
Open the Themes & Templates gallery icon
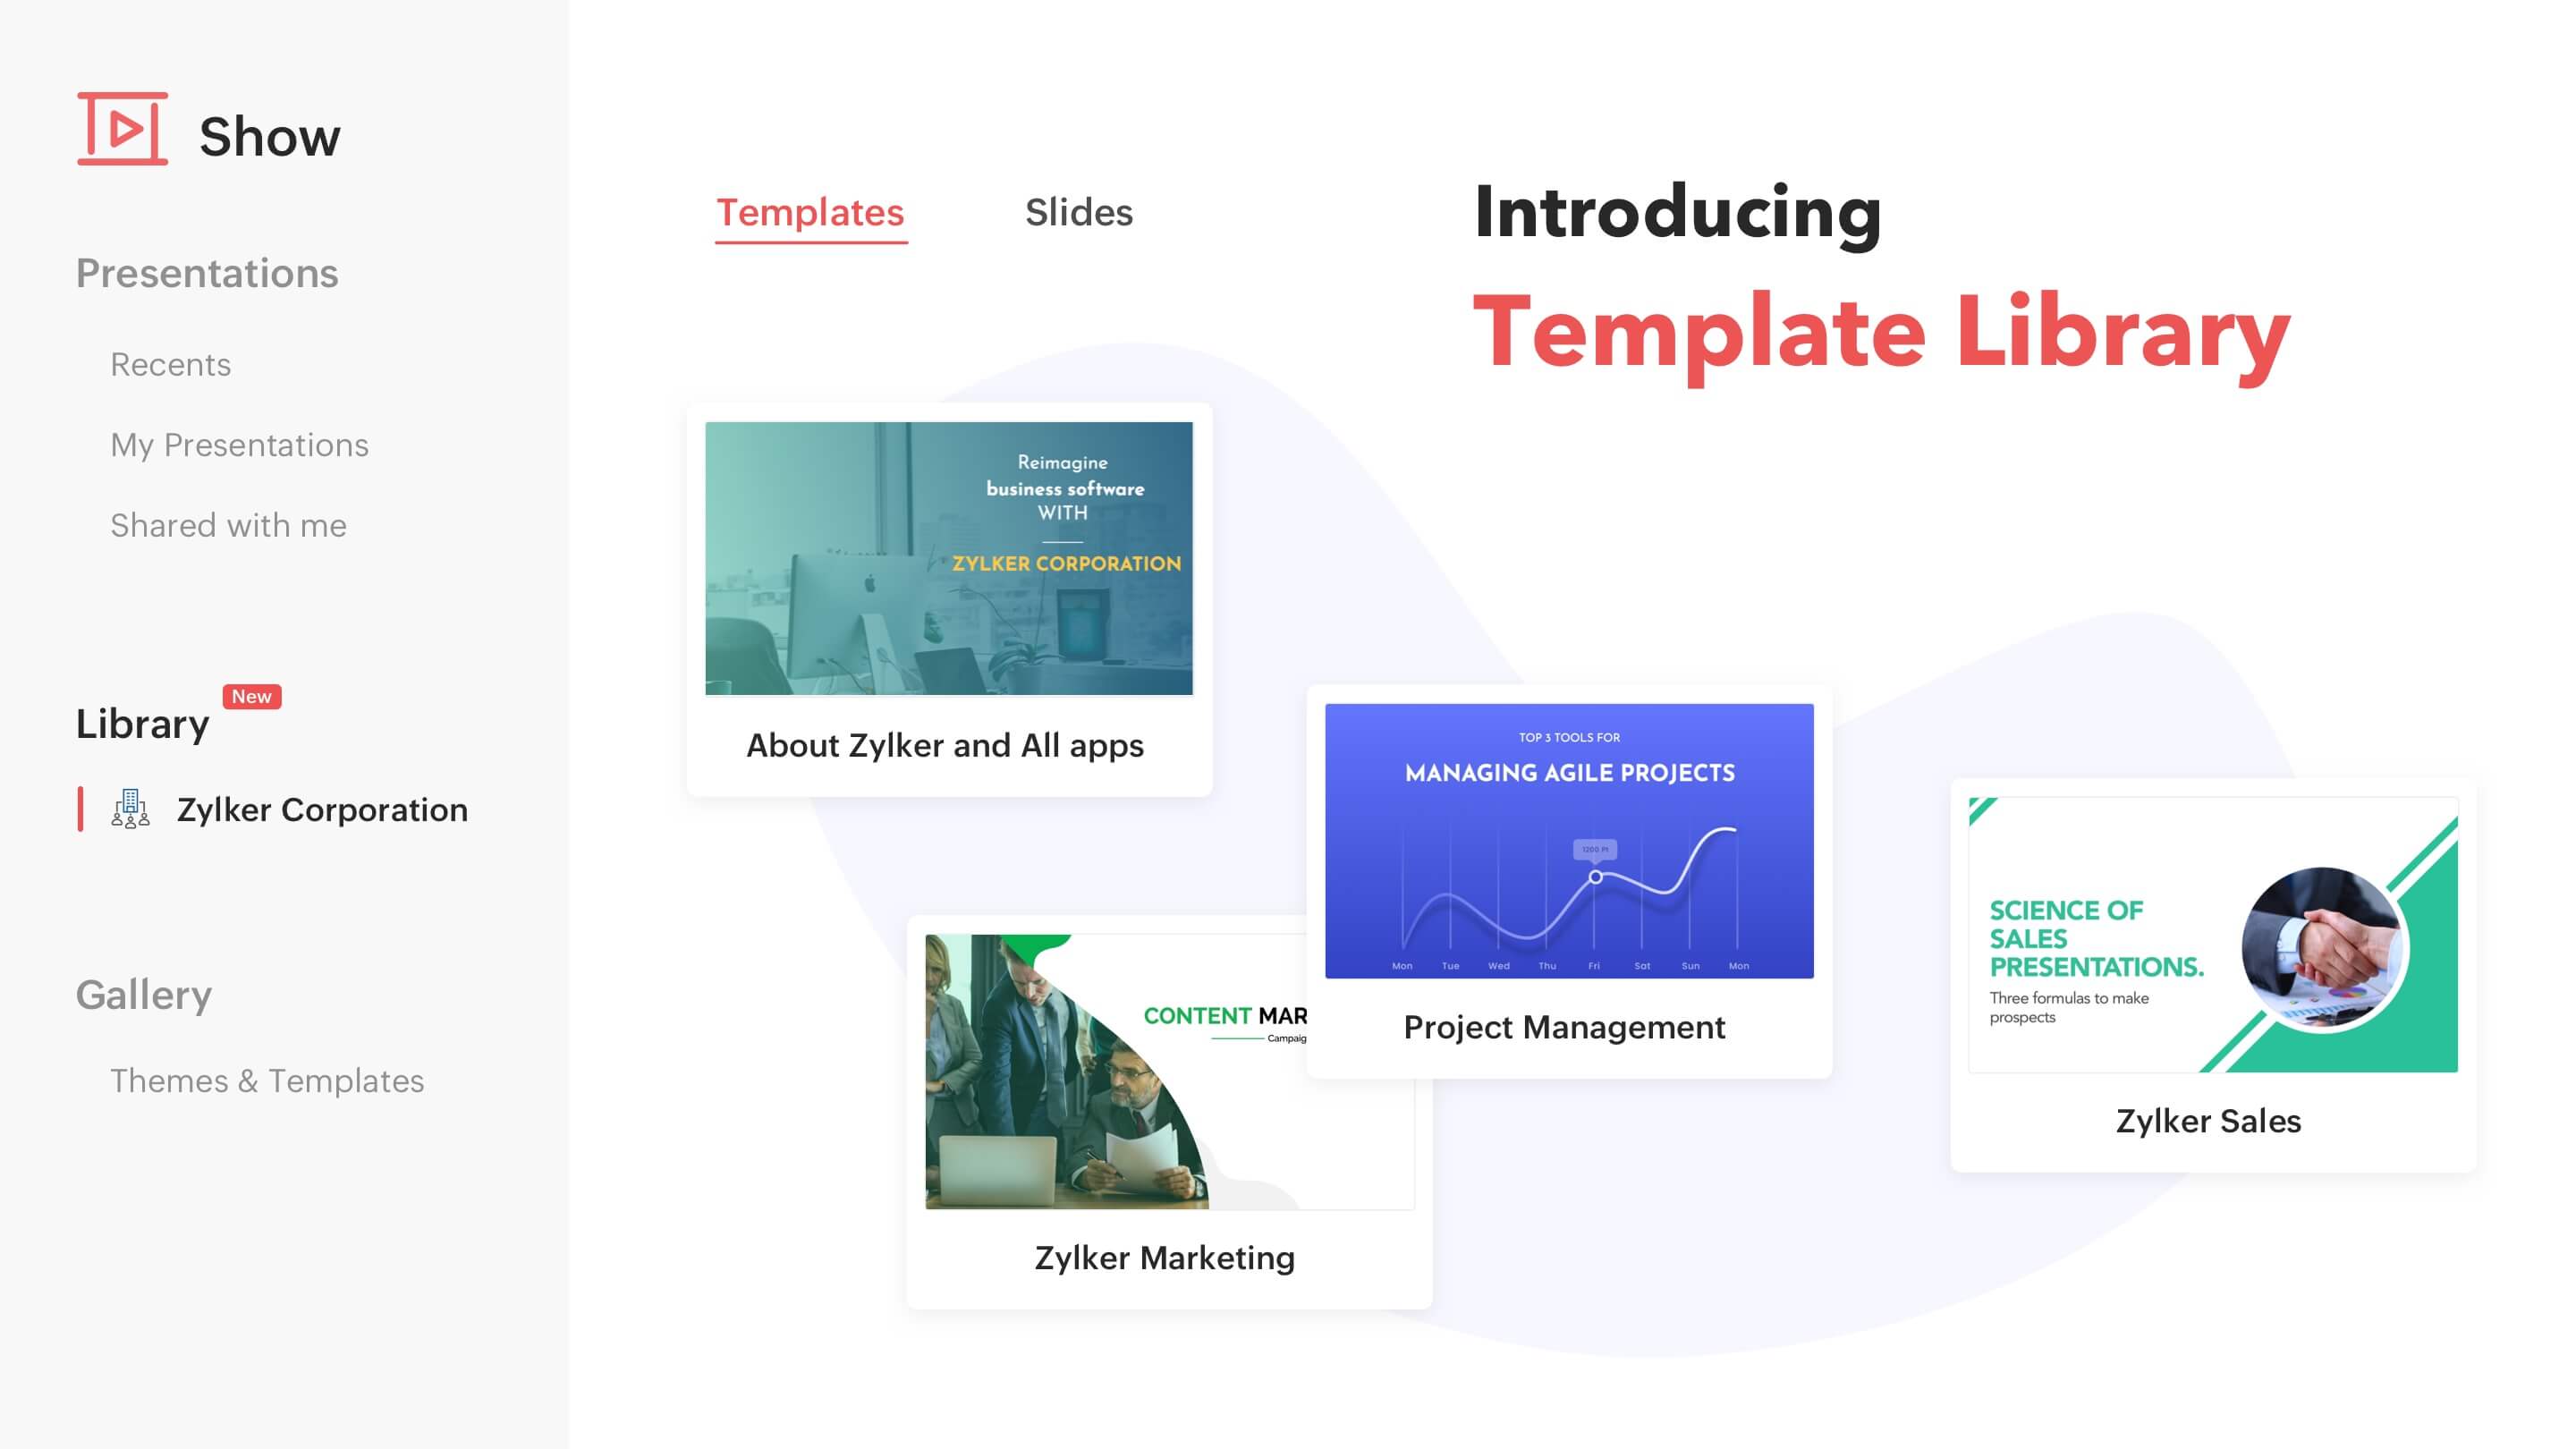267,1080
